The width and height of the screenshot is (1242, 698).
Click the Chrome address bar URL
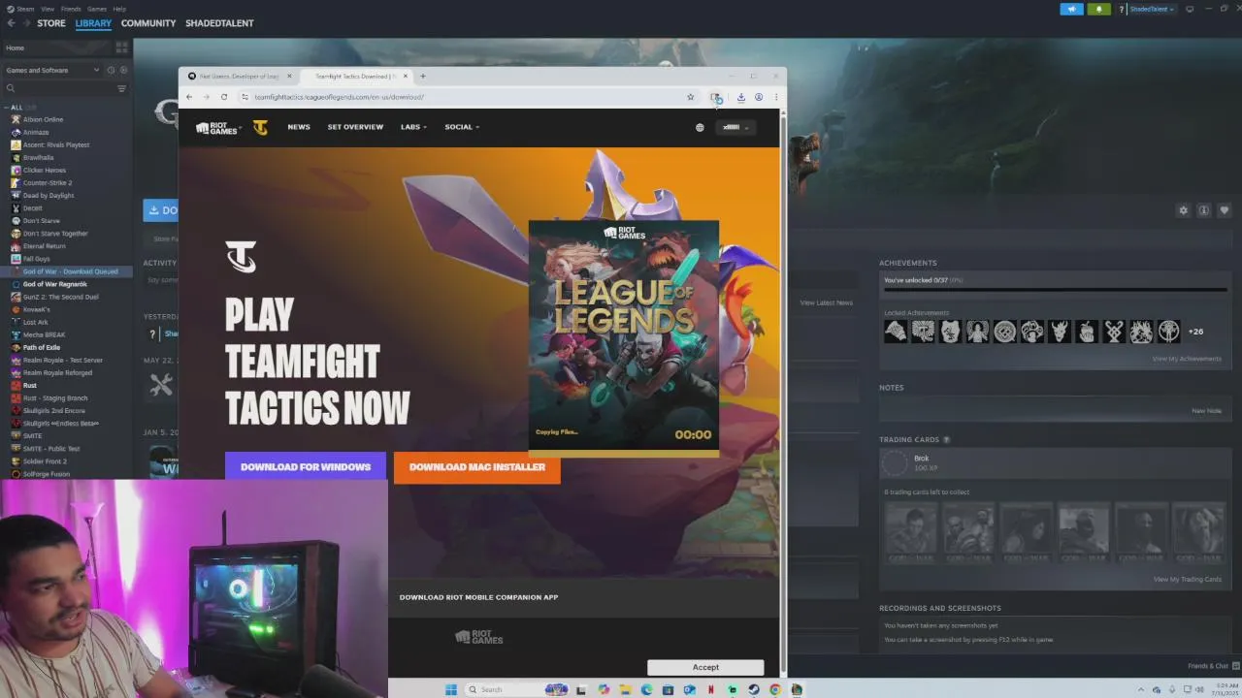[x=340, y=97]
